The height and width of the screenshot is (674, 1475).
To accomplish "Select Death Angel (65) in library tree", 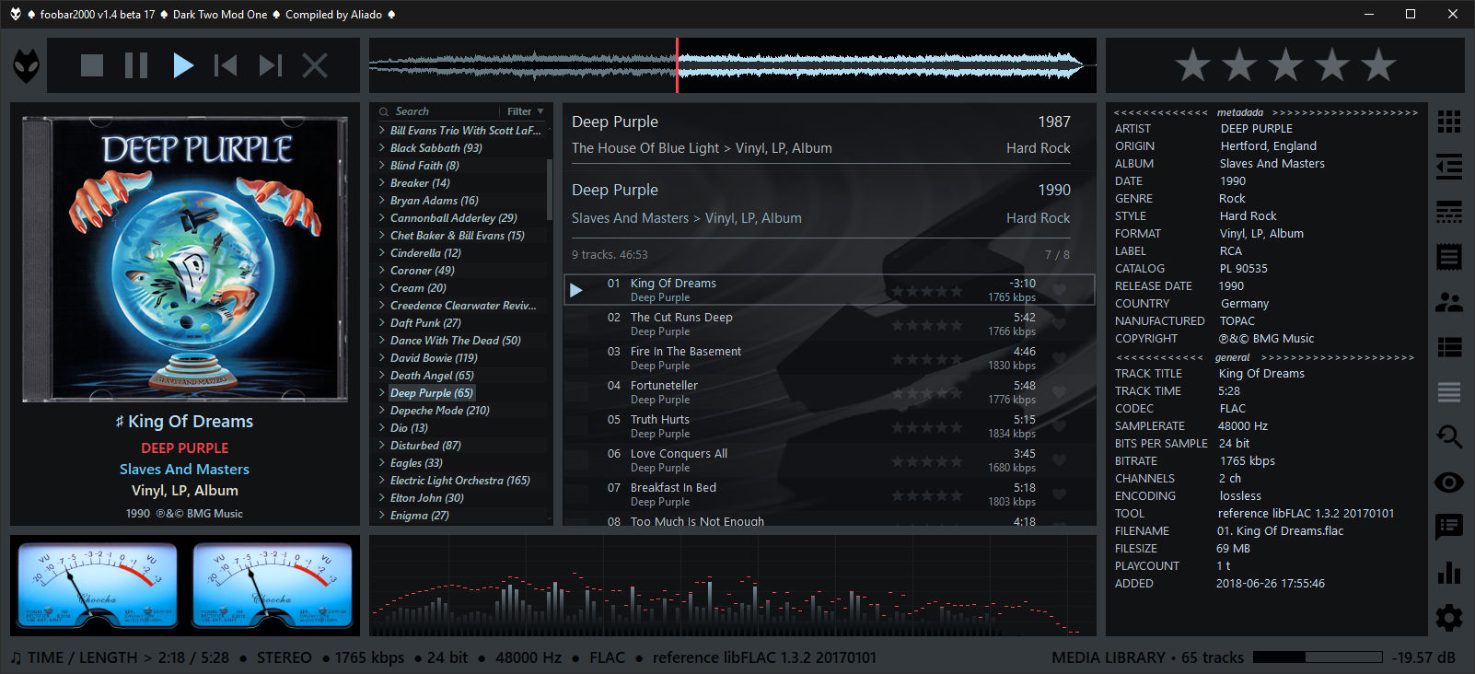I will coord(432,375).
